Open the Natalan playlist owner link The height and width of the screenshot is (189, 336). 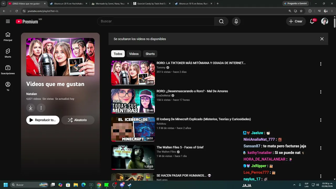click(31, 94)
